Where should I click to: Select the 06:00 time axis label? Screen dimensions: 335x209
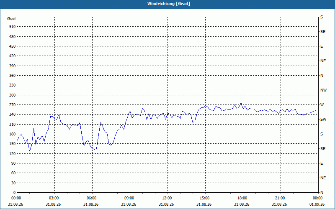pyautogui.click(x=91, y=198)
